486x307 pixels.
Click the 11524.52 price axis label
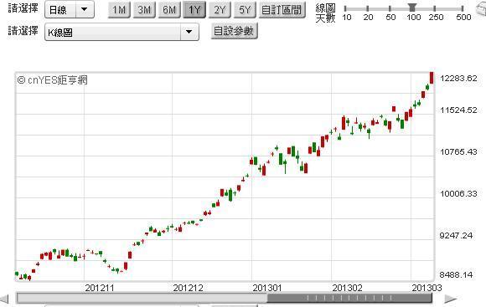[458, 110]
